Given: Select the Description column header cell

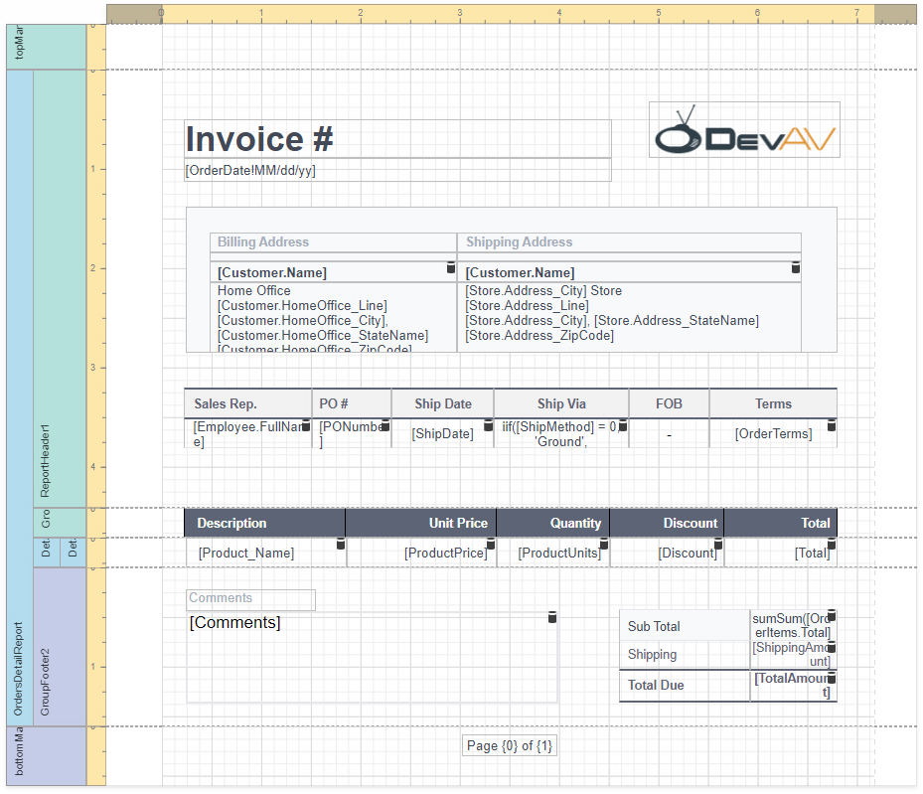Looking at the screenshot, I should (264, 523).
